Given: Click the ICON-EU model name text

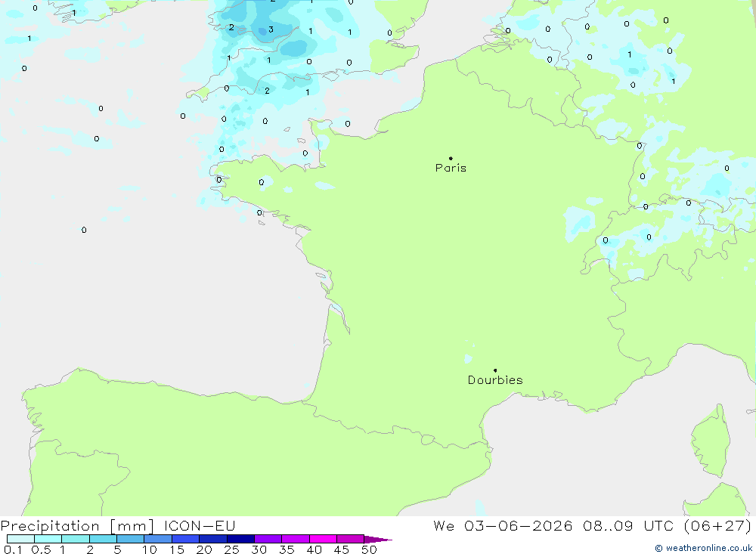Looking at the screenshot, I should (200, 526).
